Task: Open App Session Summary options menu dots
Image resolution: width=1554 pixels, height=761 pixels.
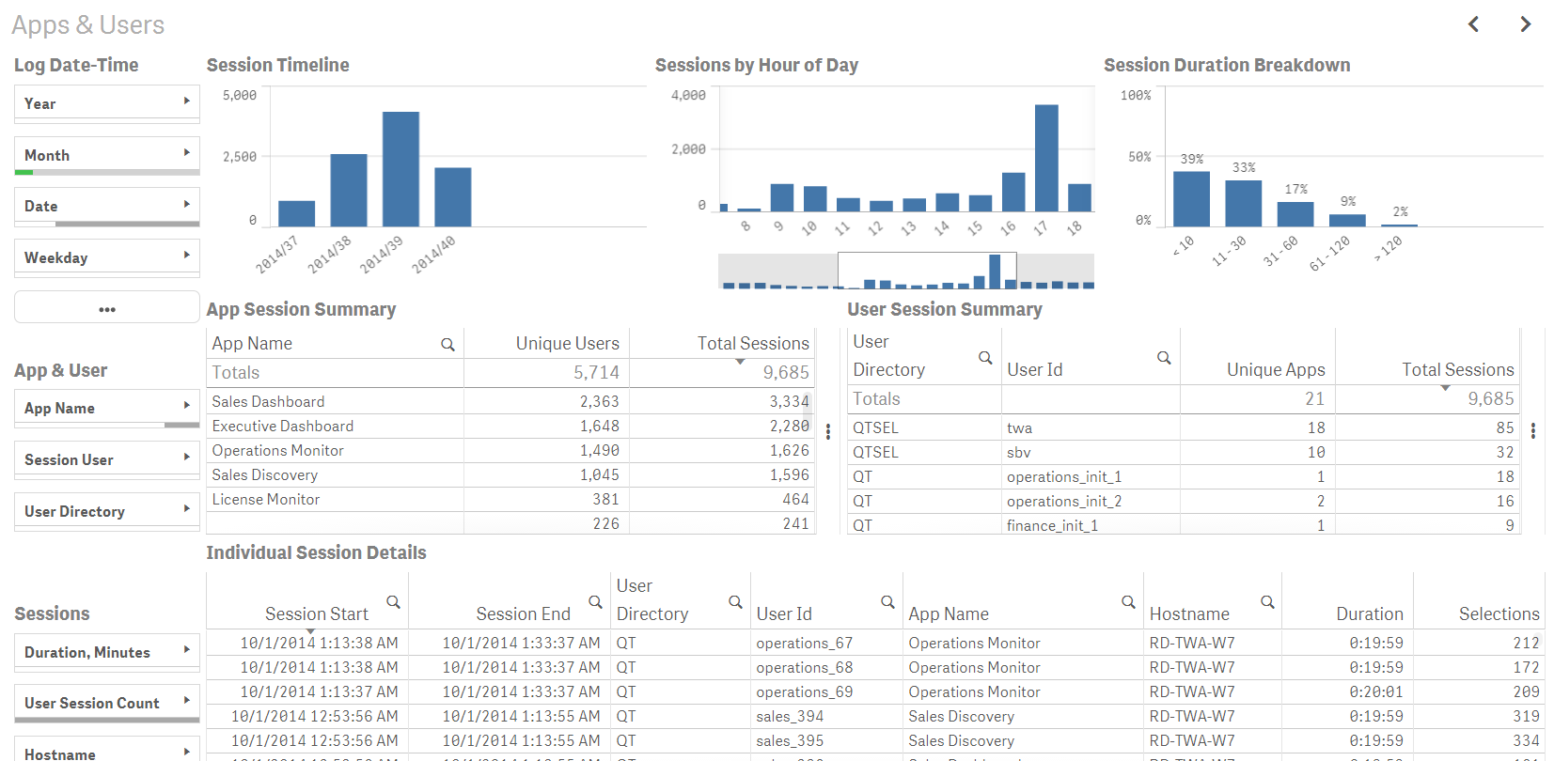Action: (828, 431)
